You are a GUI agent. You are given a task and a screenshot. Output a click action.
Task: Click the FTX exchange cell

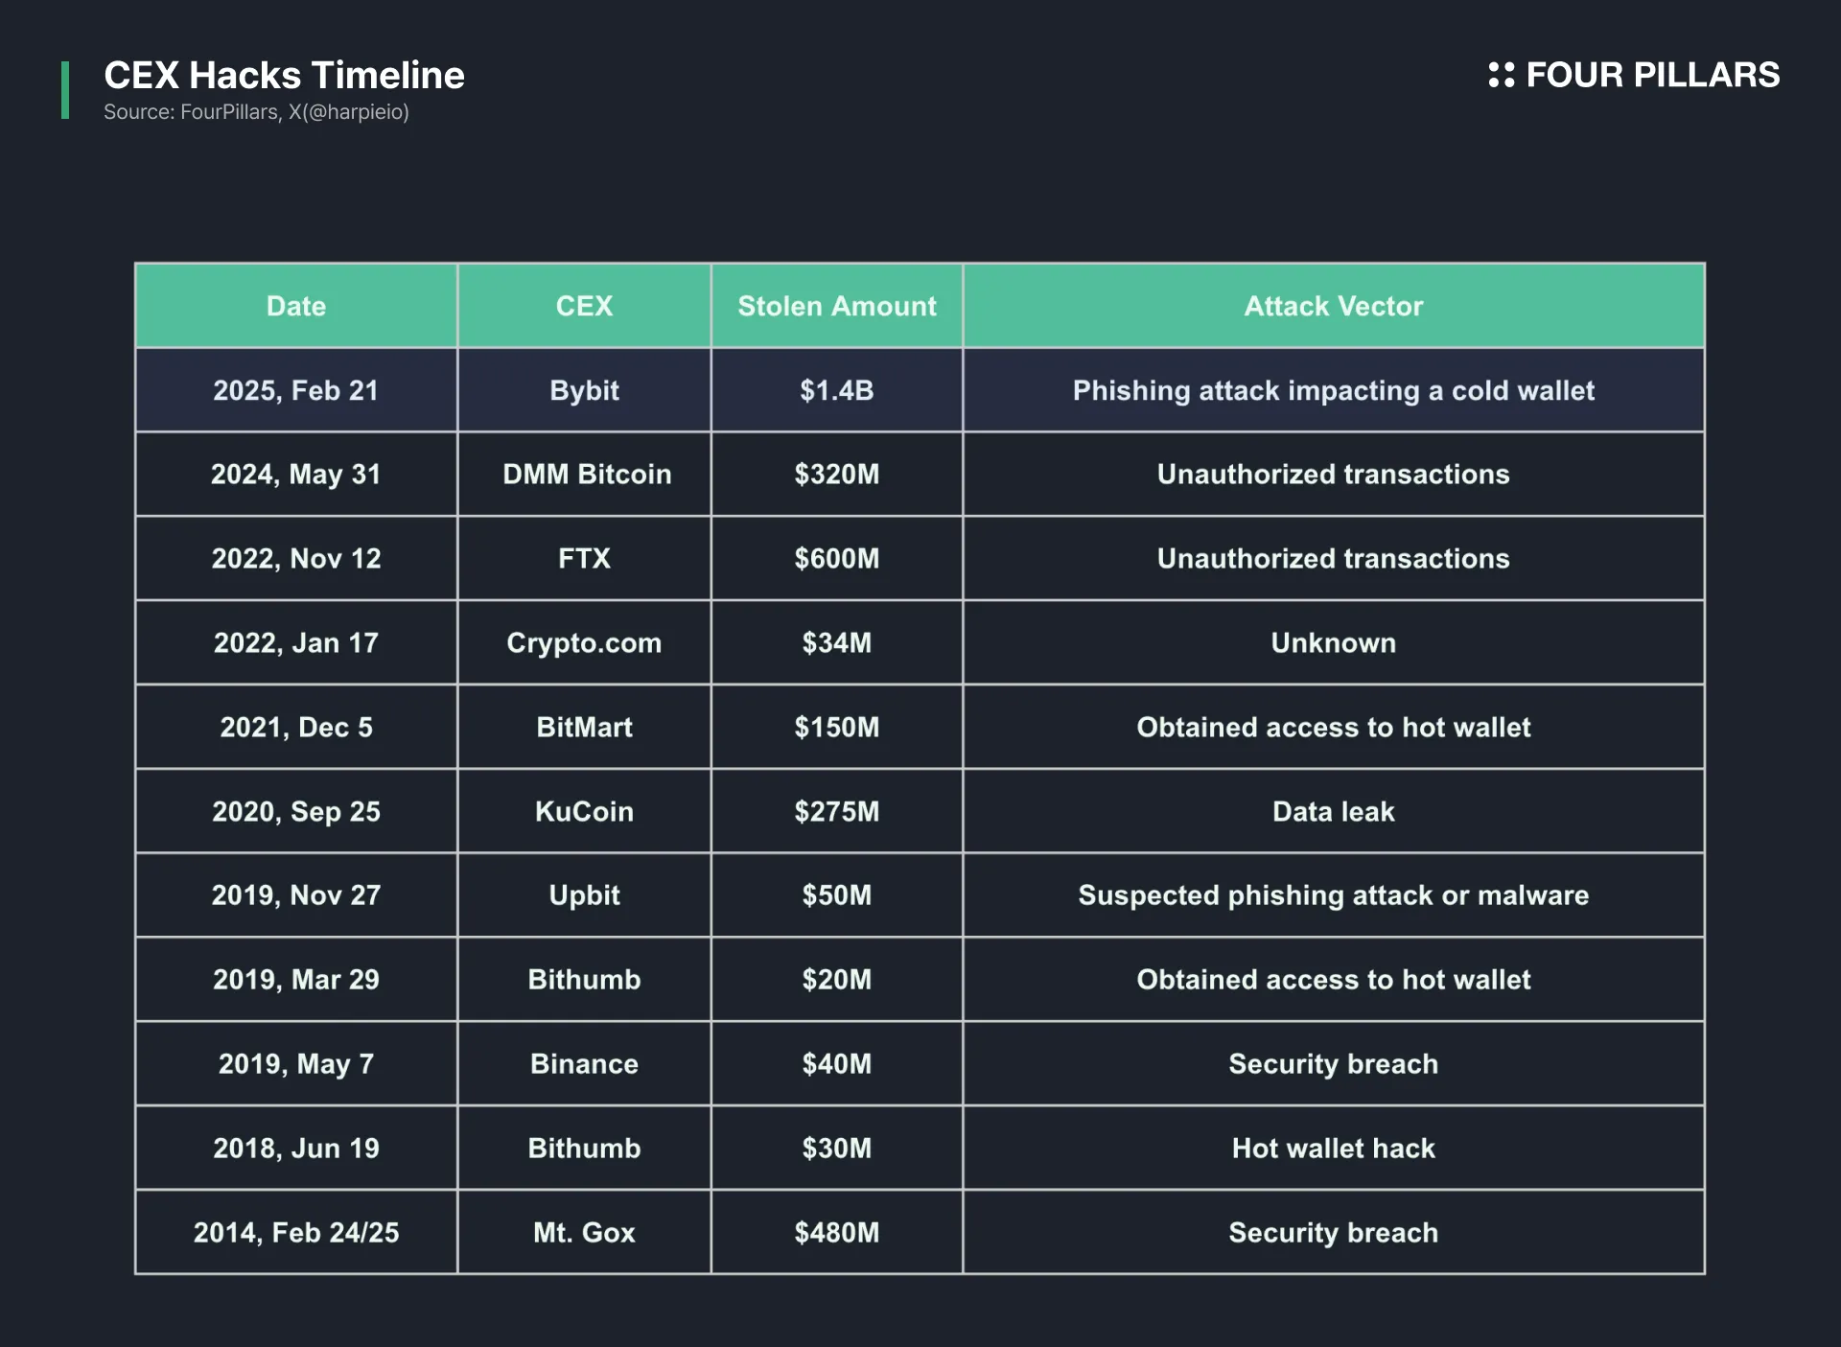coord(584,558)
